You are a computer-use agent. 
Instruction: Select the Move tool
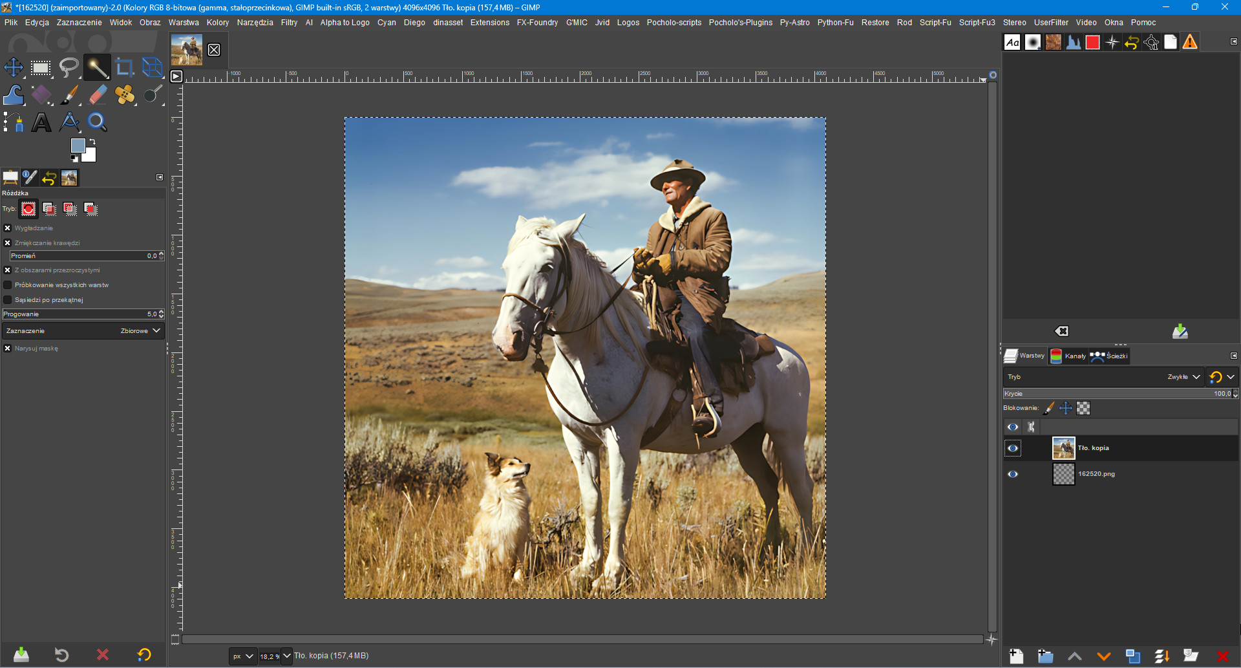14,68
